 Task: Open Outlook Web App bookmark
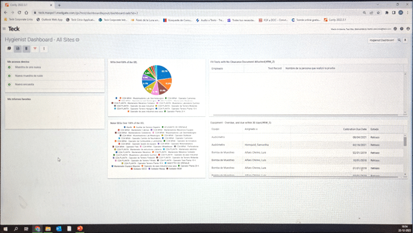pos(49,19)
